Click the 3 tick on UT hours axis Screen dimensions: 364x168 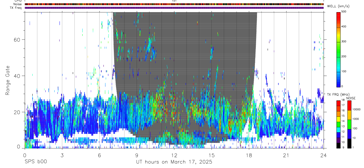coord(62,155)
